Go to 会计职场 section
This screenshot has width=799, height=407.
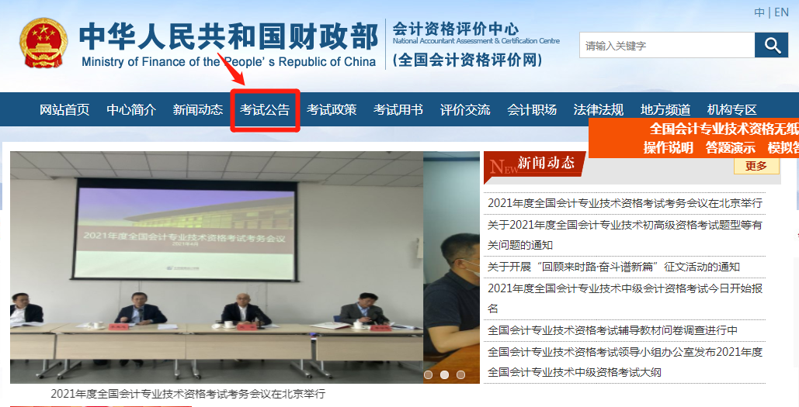coord(532,109)
